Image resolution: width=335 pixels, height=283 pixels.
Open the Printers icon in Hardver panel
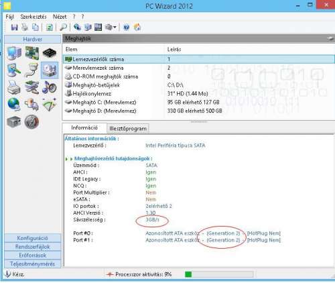pos(14,87)
